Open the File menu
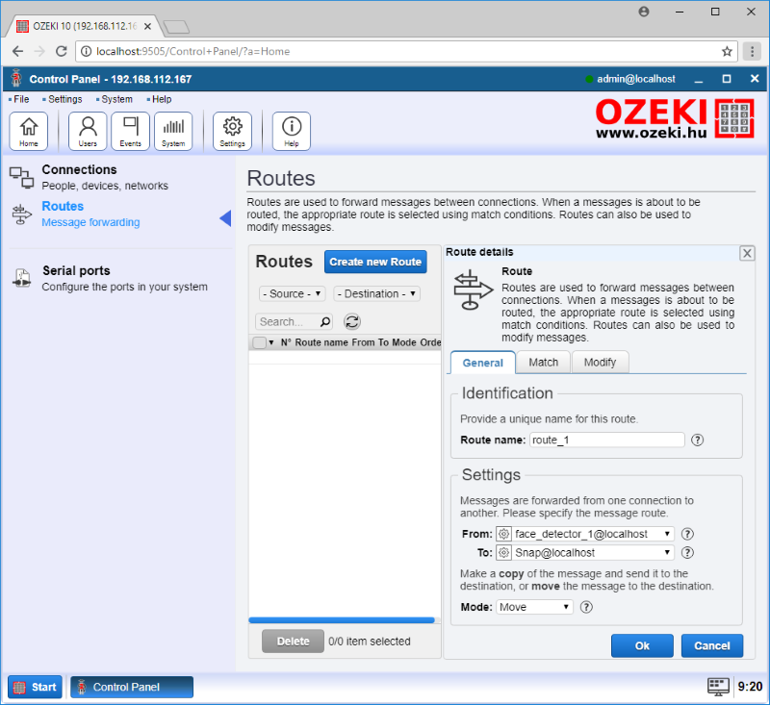 click(x=19, y=99)
